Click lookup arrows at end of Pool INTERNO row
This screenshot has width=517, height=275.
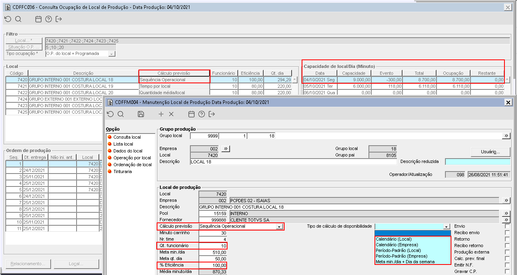click(x=506, y=213)
